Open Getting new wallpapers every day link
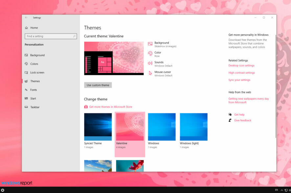 249,100
